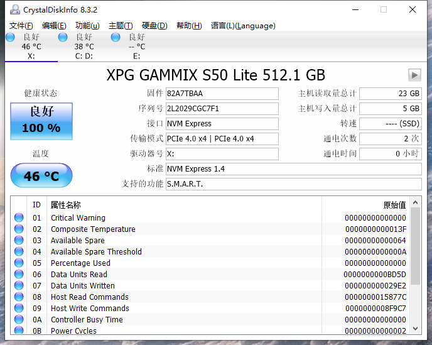The image size is (432, 345).
Task: Select the Composite Temperature attribute name
Action: tap(93, 229)
